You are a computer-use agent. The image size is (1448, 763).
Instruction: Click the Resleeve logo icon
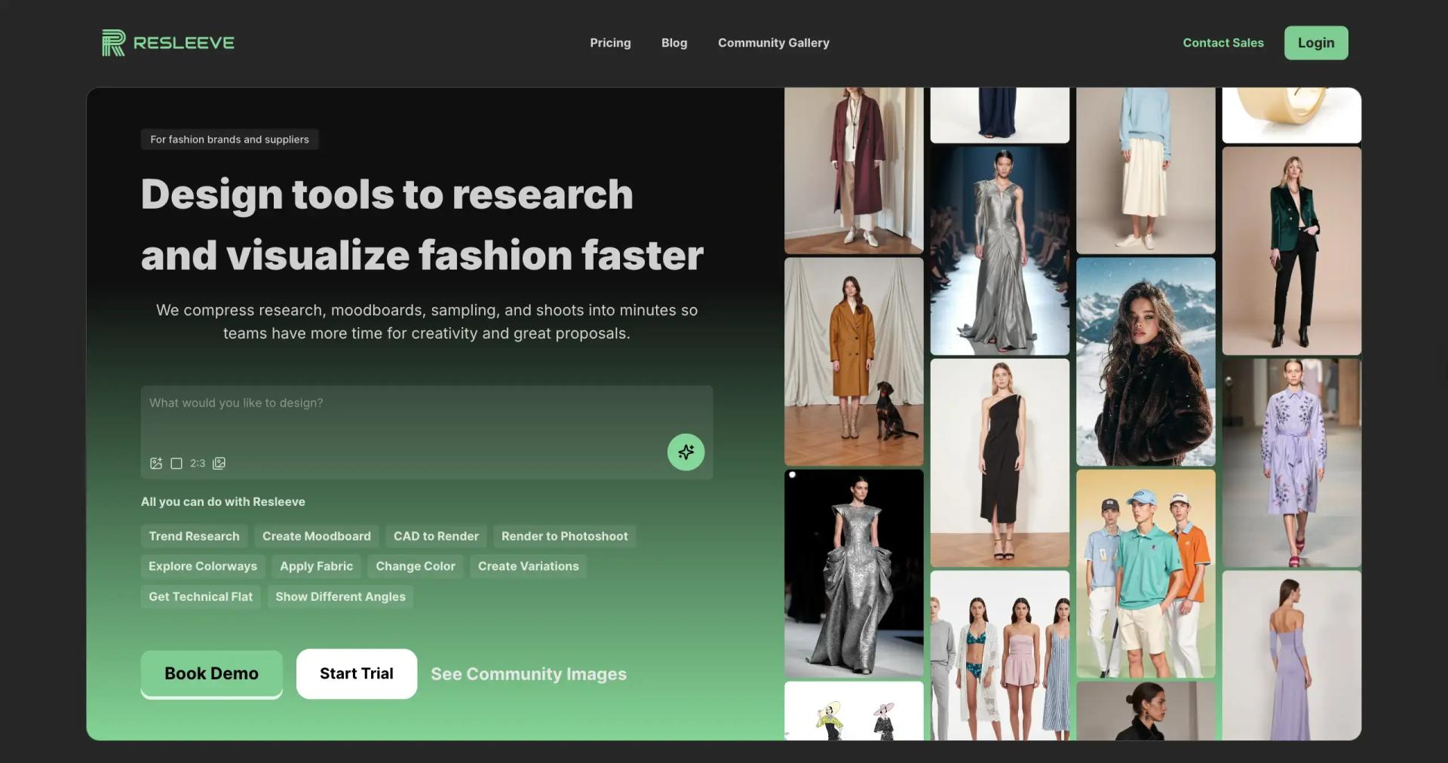(x=112, y=42)
